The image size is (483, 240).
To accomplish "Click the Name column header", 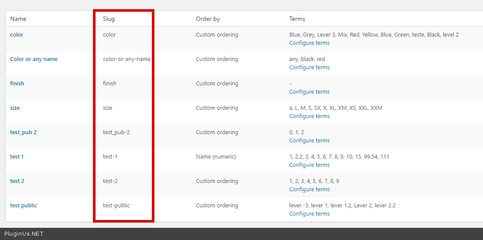I will [x=18, y=19].
